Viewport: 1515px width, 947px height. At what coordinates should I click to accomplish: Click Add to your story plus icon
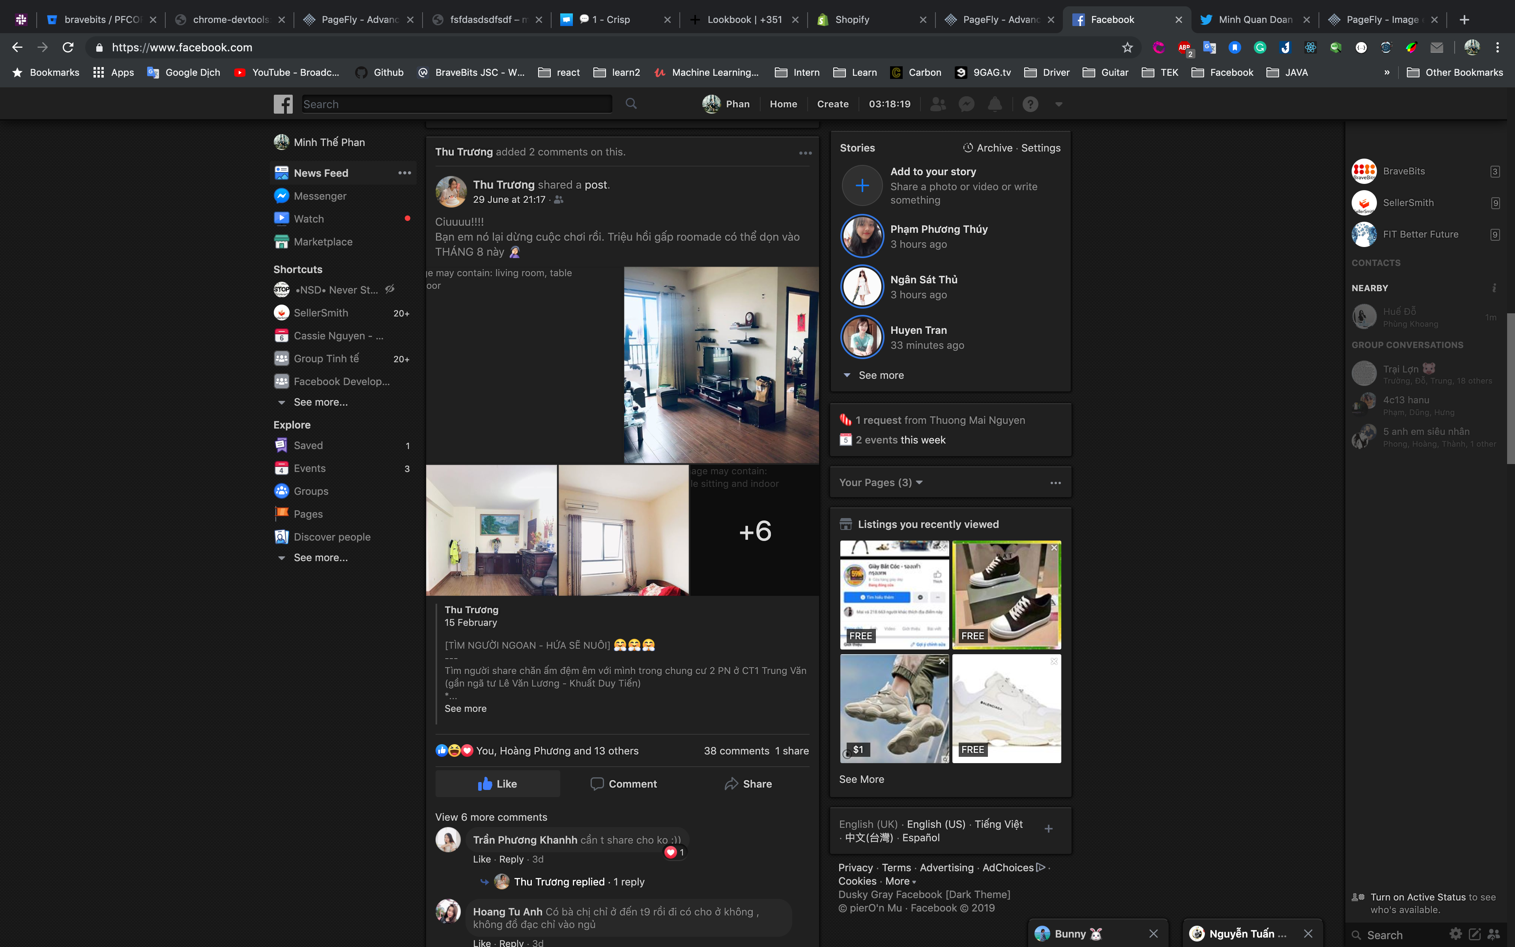pos(862,185)
